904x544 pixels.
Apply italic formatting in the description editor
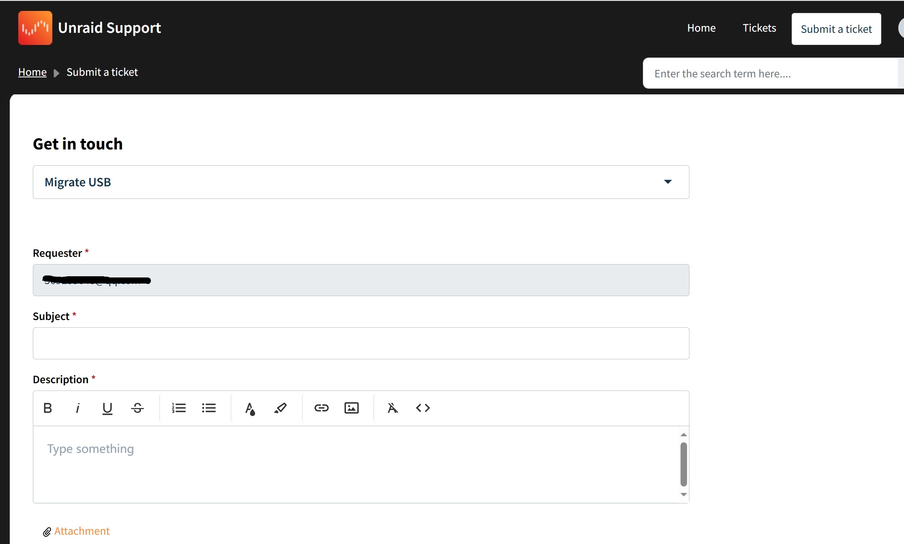[77, 408]
